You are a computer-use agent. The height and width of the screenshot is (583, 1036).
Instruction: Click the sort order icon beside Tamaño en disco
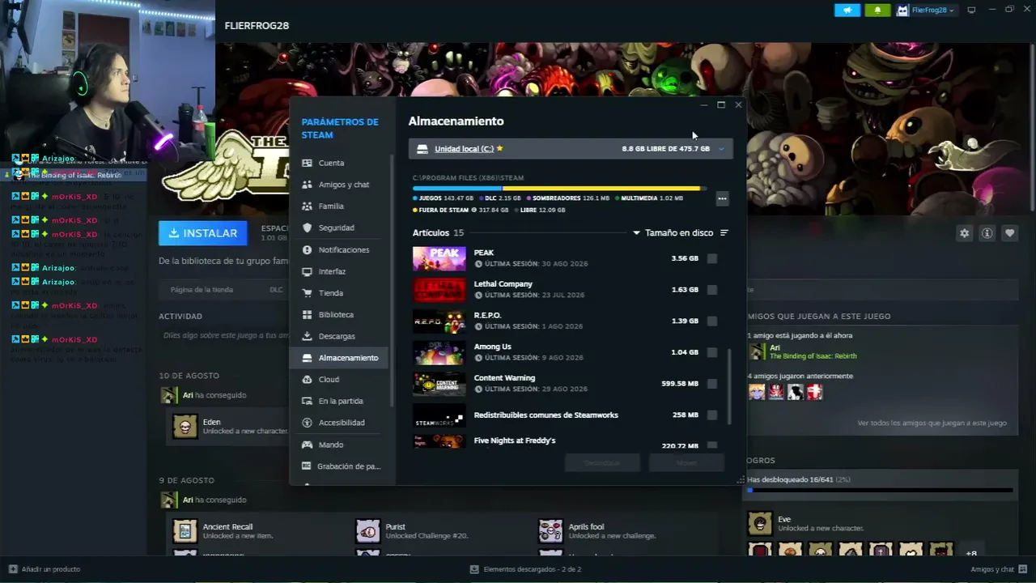point(724,233)
